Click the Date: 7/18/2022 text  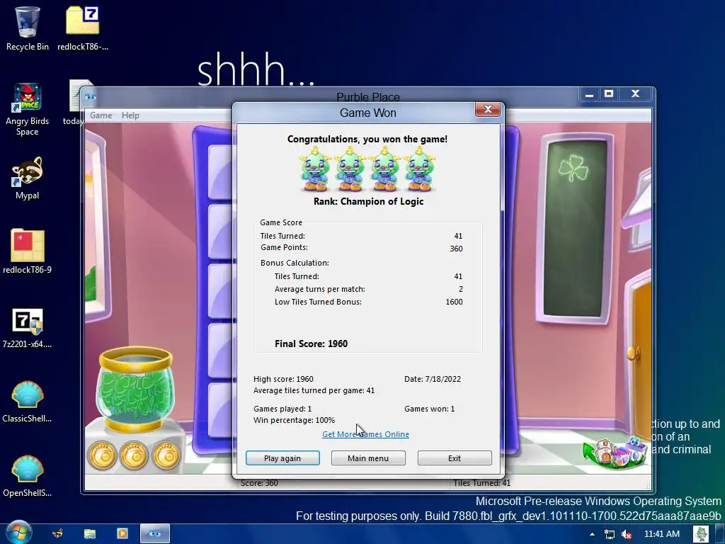(x=433, y=379)
